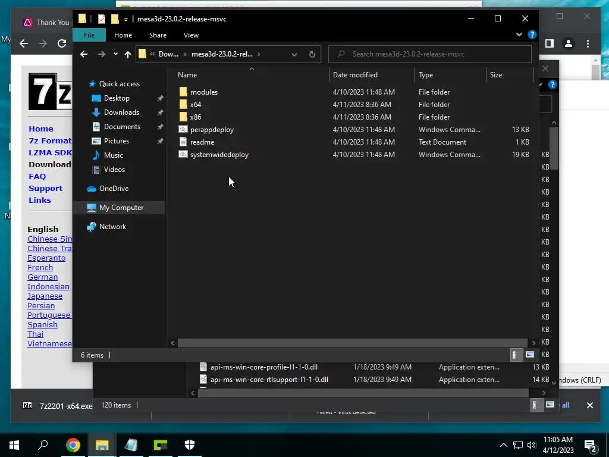Open Quick access in navigation pane
The image size is (609, 457).
point(119,83)
